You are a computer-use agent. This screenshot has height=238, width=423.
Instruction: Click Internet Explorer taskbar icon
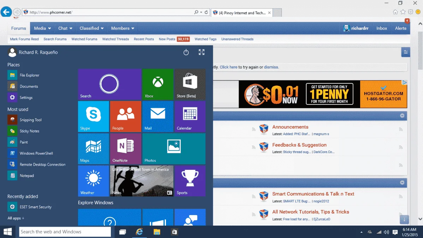point(139,232)
